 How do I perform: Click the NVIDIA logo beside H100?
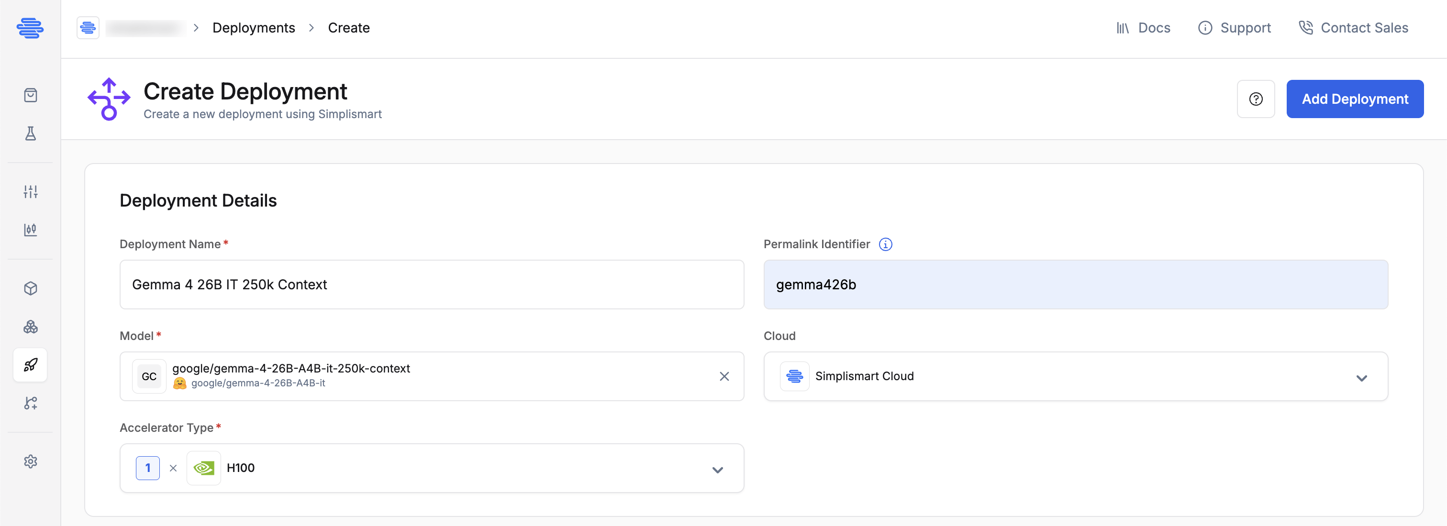click(203, 468)
